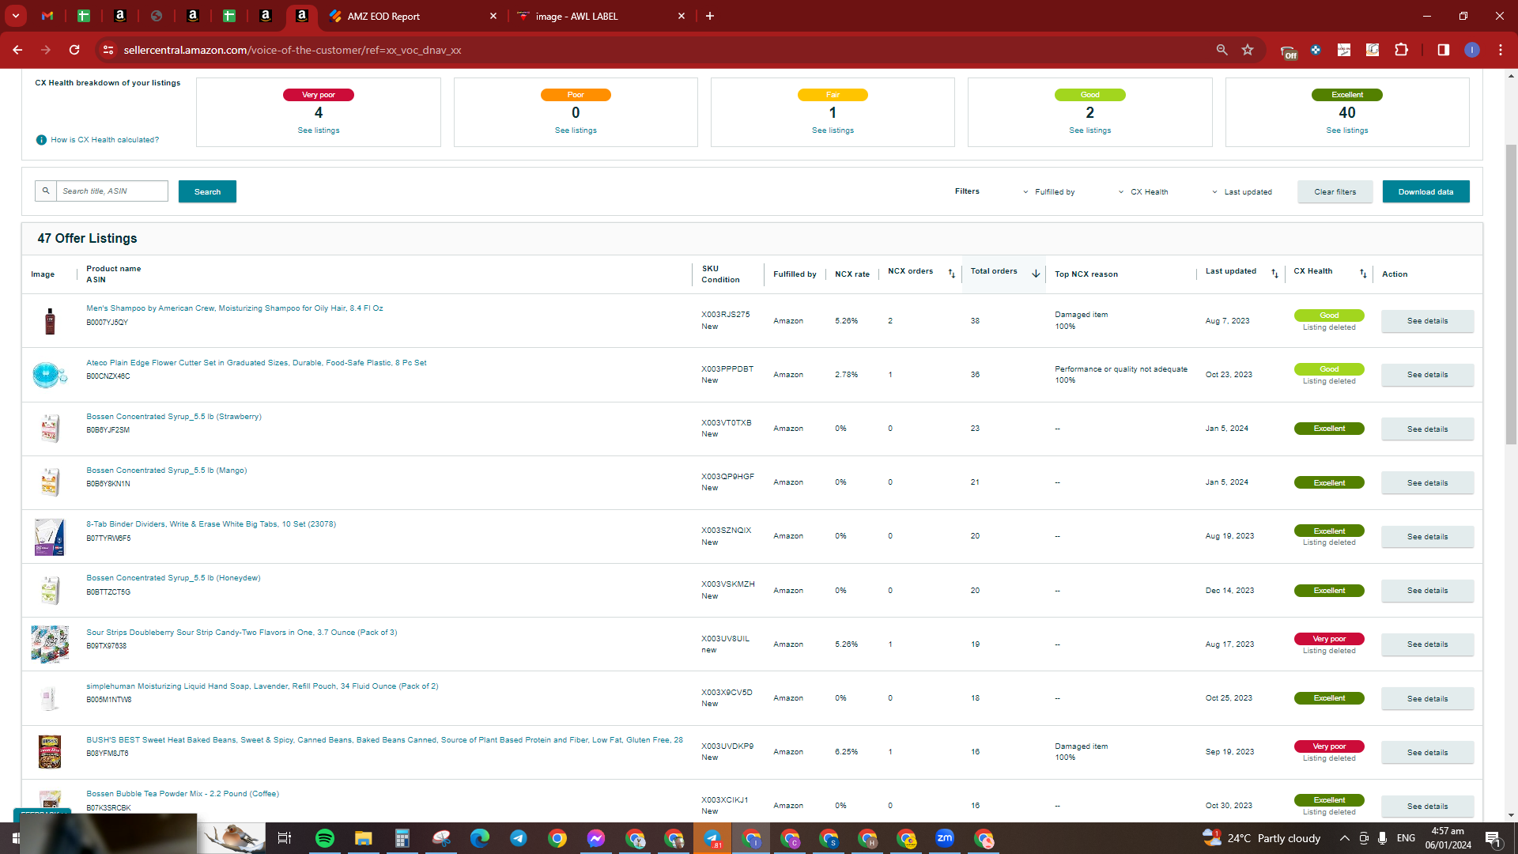Open Microsoft Edge from the taskbar
Viewport: 1518px width, 854px height.
(479, 838)
